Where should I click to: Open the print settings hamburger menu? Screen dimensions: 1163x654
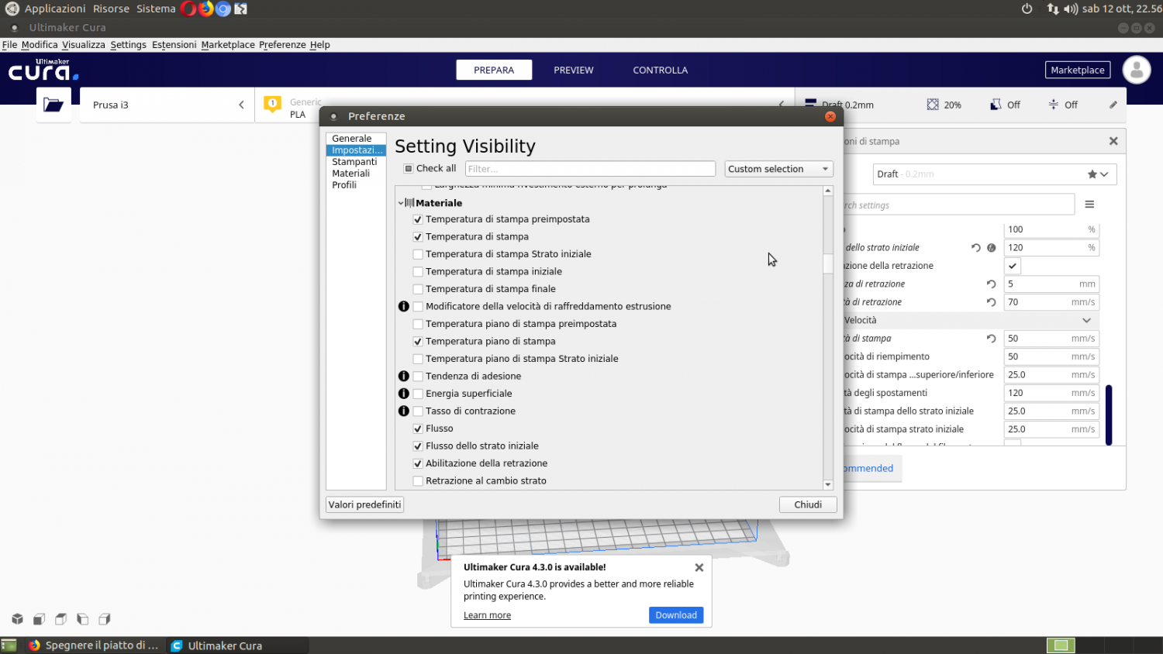point(1089,205)
